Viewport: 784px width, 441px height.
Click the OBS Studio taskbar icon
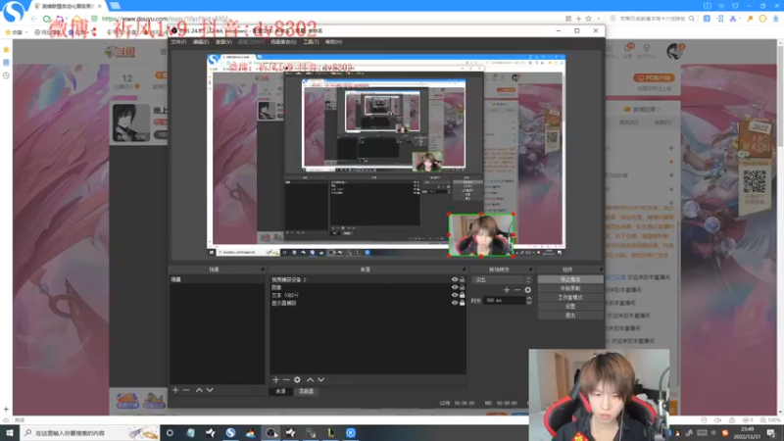coord(270,433)
